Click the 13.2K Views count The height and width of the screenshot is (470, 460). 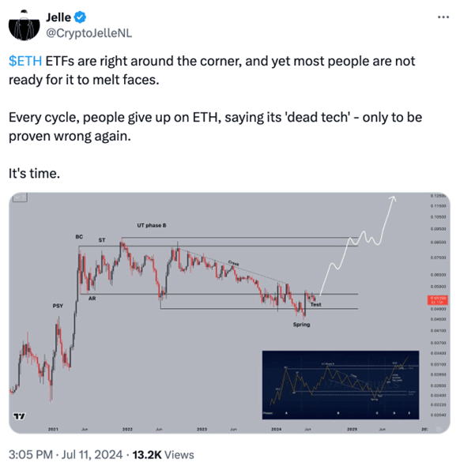tap(163, 454)
